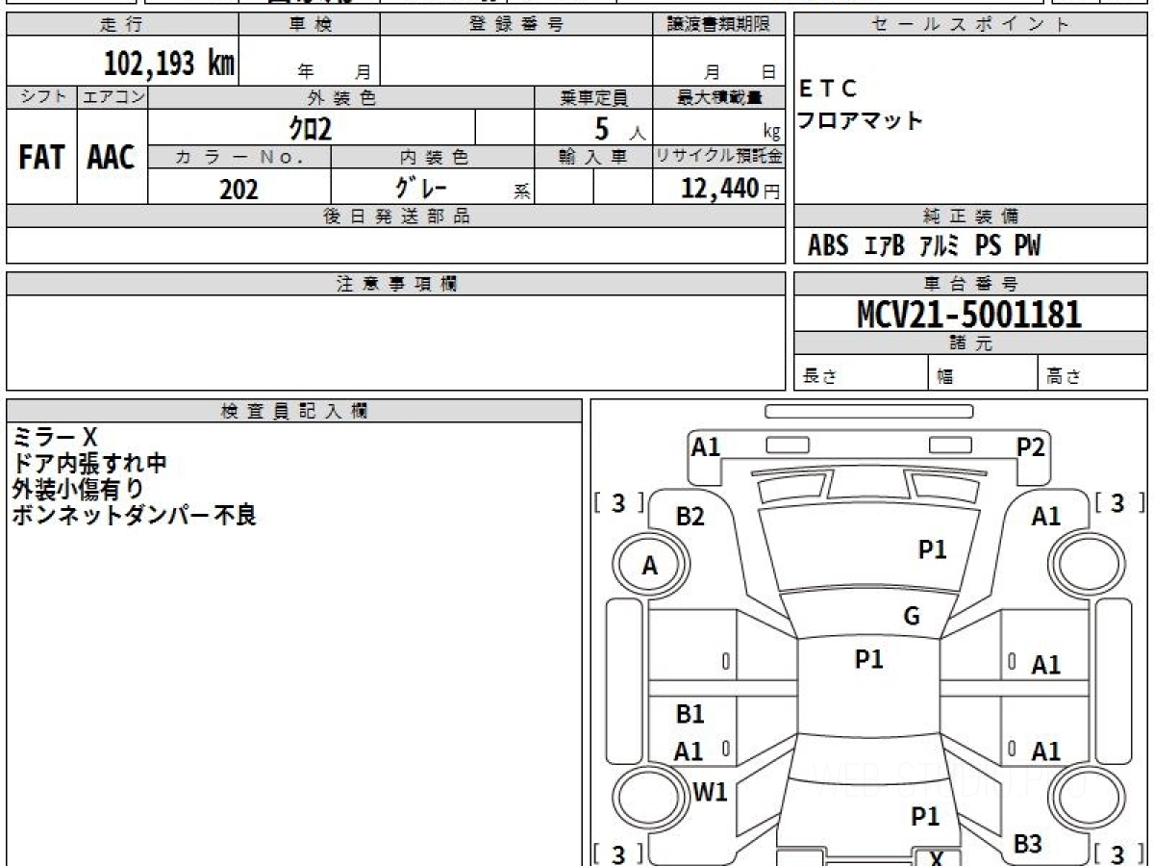This screenshot has width=1154, height=866.
Task: Click the B2 mark on the car diagram
Action: [690, 517]
